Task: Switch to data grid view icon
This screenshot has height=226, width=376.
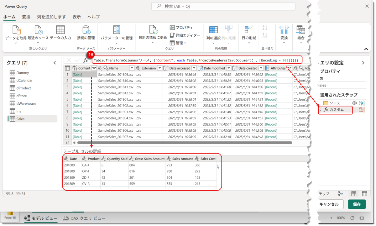Action: (354, 194)
